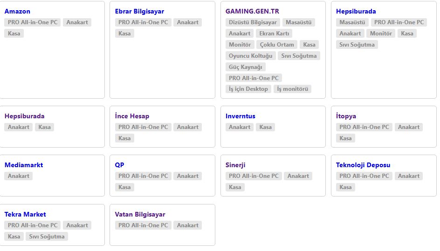Click Anakart tag in Amazon card
440x251 pixels.
(77, 22)
